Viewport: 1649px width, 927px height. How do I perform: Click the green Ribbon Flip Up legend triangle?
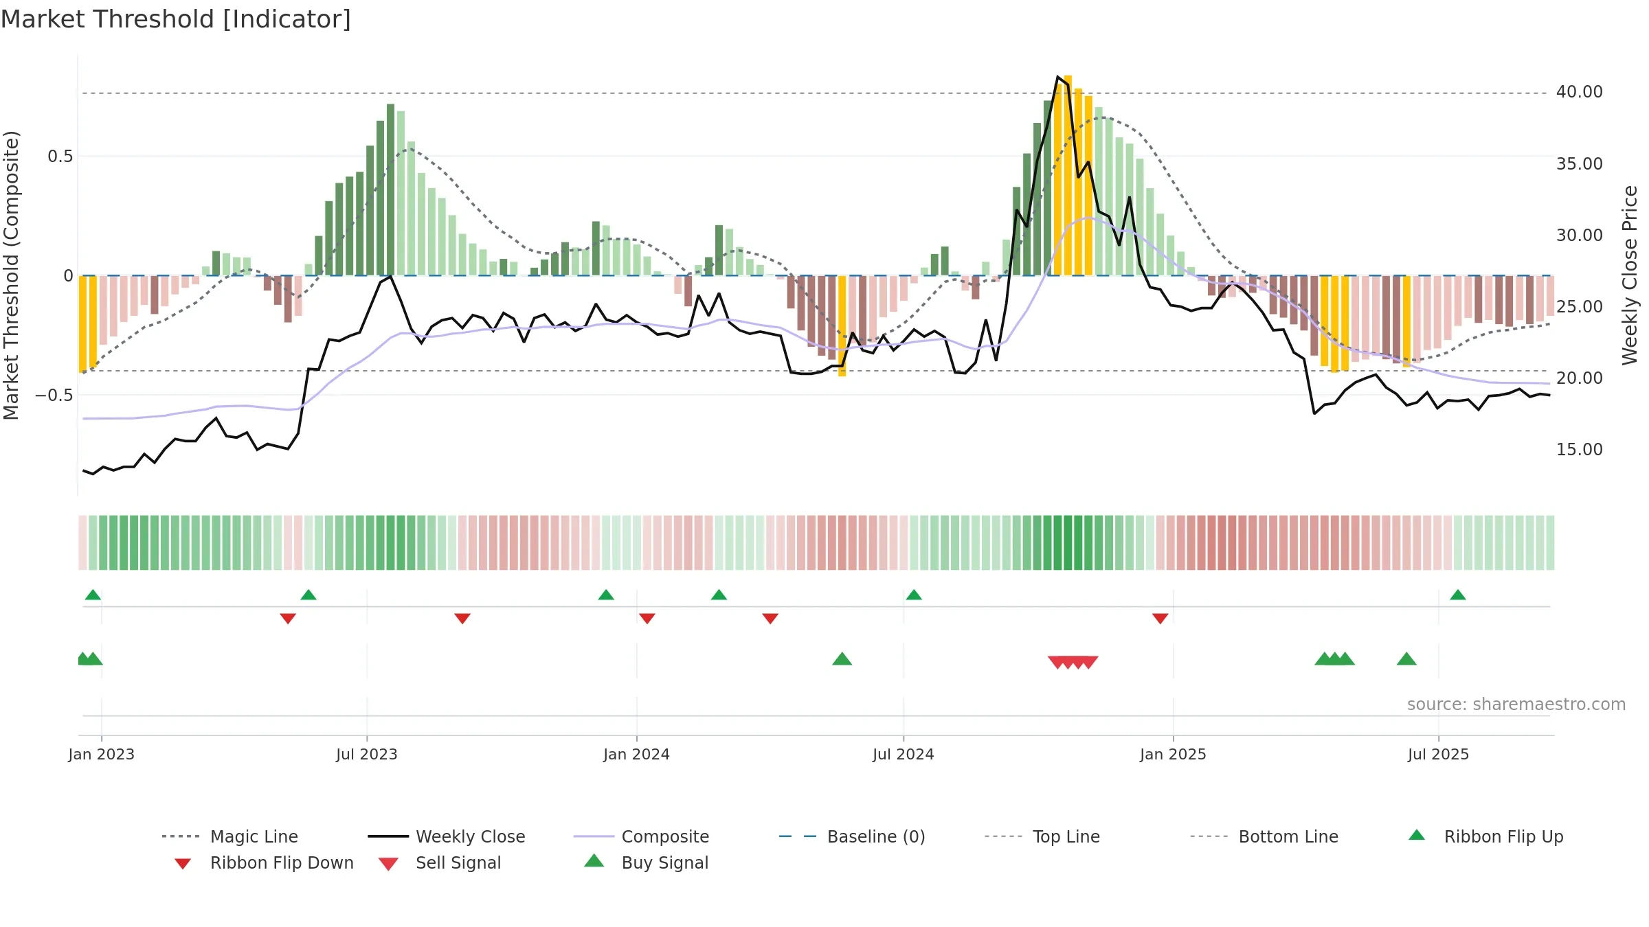(1417, 835)
